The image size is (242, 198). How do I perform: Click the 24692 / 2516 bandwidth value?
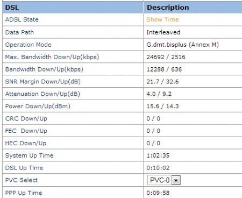click(x=166, y=57)
